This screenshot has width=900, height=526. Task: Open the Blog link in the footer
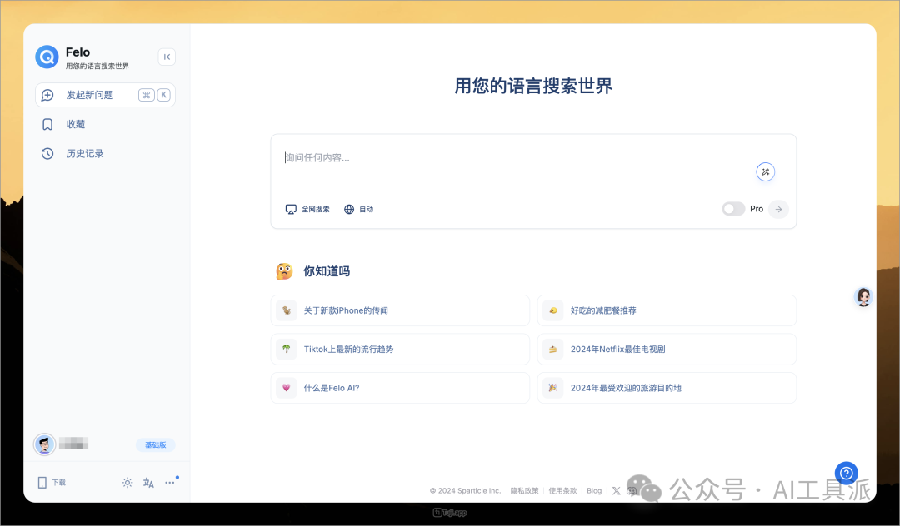pos(594,490)
